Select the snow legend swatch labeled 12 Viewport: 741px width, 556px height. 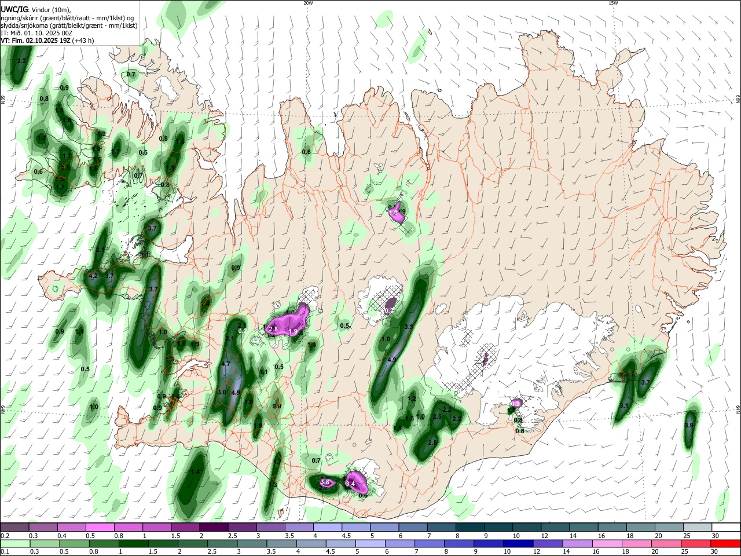tap(556, 527)
